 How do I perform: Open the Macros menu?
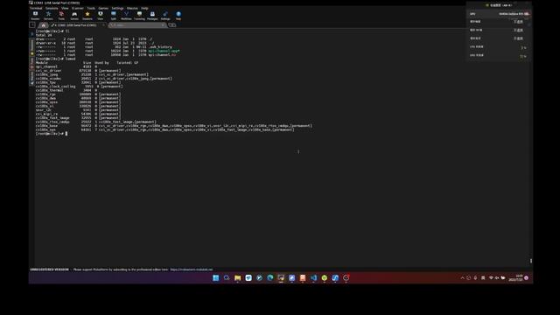click(132, 8)
